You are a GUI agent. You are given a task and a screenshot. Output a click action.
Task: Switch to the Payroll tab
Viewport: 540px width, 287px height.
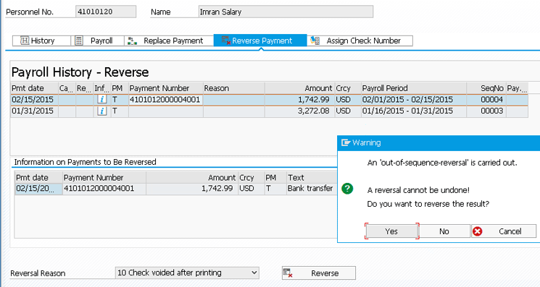pyautogui.click(x=98, y=40)
